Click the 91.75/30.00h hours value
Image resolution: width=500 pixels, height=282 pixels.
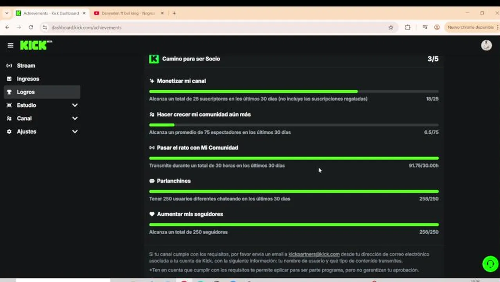coord(424,166)
